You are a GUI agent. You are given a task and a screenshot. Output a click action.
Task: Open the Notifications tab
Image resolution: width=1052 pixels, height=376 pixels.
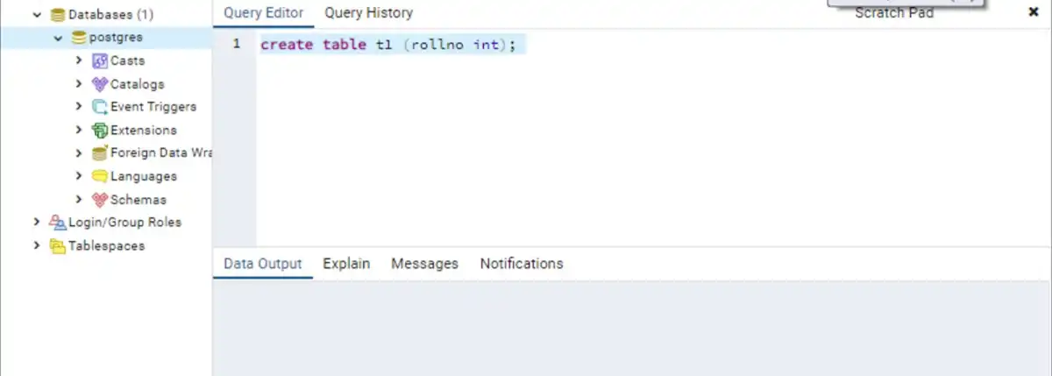point(521,264)
